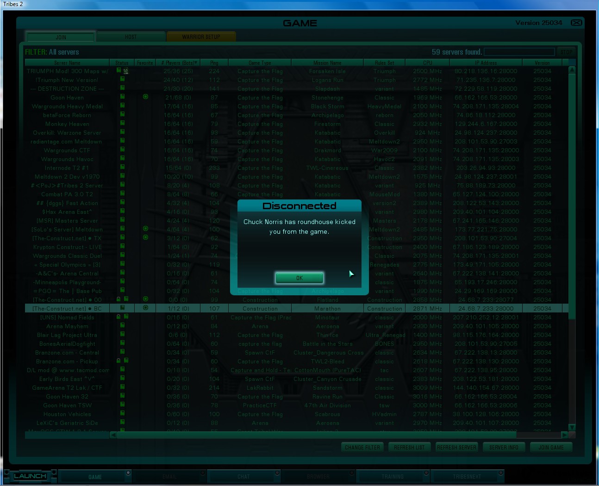Select the 'Houston Vehicles' server row
The height and width of the screenshot is (486, 599).
[x=296, y=414]
